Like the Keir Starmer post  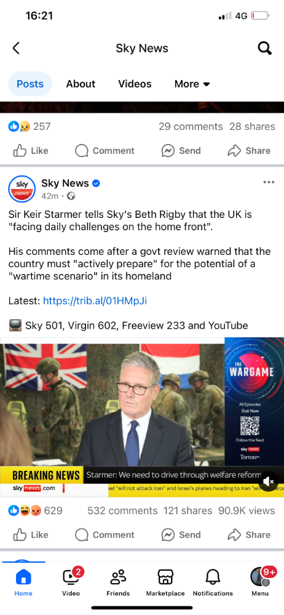pos(31,534)
